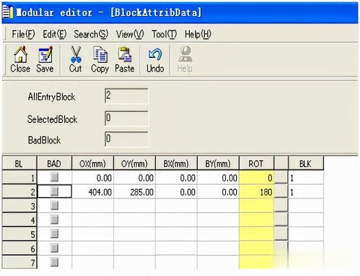Toggle BAD checkbox in row 3
This screenshot has height=276, width=360.
click(x=55, y=206)
